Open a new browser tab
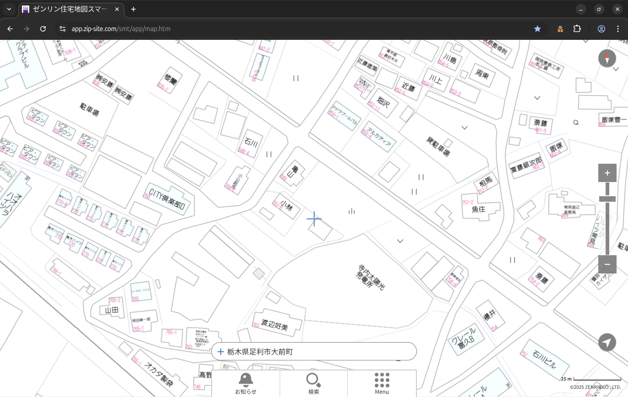This screenshot has width=628, height=397. (133, 9)
